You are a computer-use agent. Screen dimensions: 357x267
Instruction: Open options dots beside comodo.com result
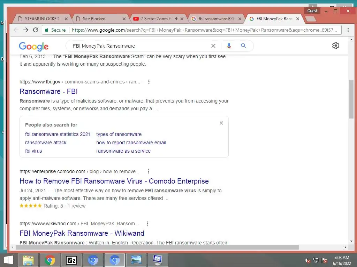[x=148, y=171]
